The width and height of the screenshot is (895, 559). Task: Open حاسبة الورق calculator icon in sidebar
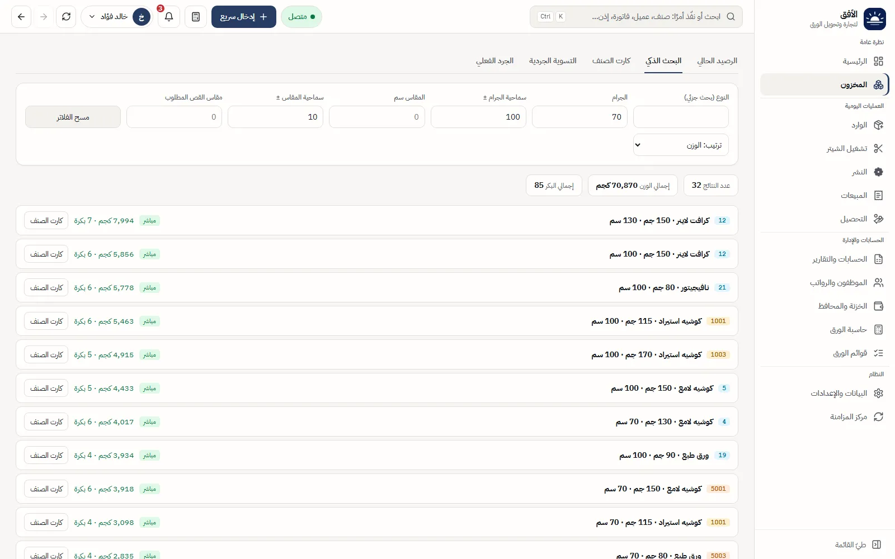(x=878, y=330)
